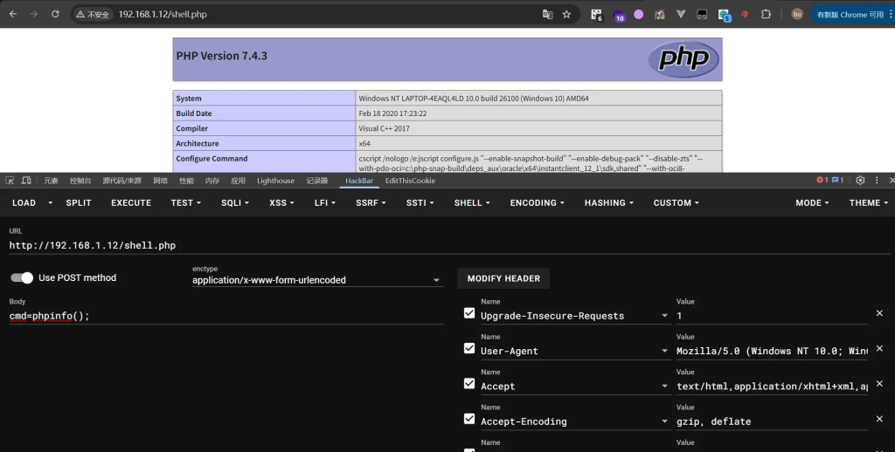The height and width of the screenshot is (452, 895).
Task: Click the MODIFY HEADER button
Action: [x=503, y=278]
